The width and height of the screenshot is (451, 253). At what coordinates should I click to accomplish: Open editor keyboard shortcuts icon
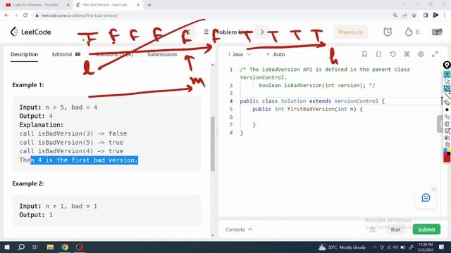click(x=407, y=54)
